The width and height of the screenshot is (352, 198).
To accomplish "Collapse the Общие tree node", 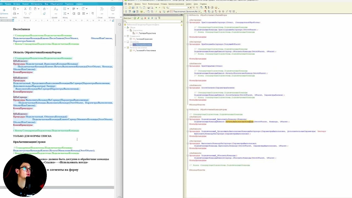I will [x=125, y=28].
